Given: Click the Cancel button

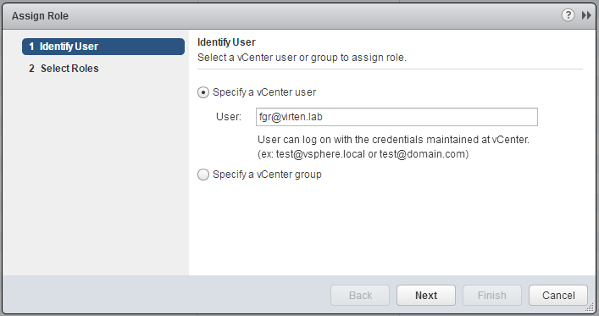Looking at the screenshot, I should [558, 296].
